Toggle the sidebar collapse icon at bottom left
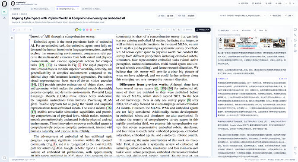 pyautogui.click(x=4, y=158)
